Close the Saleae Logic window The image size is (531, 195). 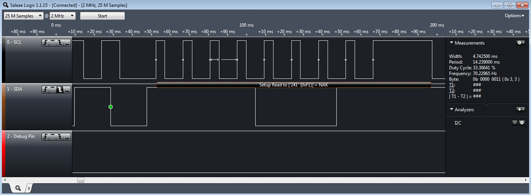(x=522, y=5)
